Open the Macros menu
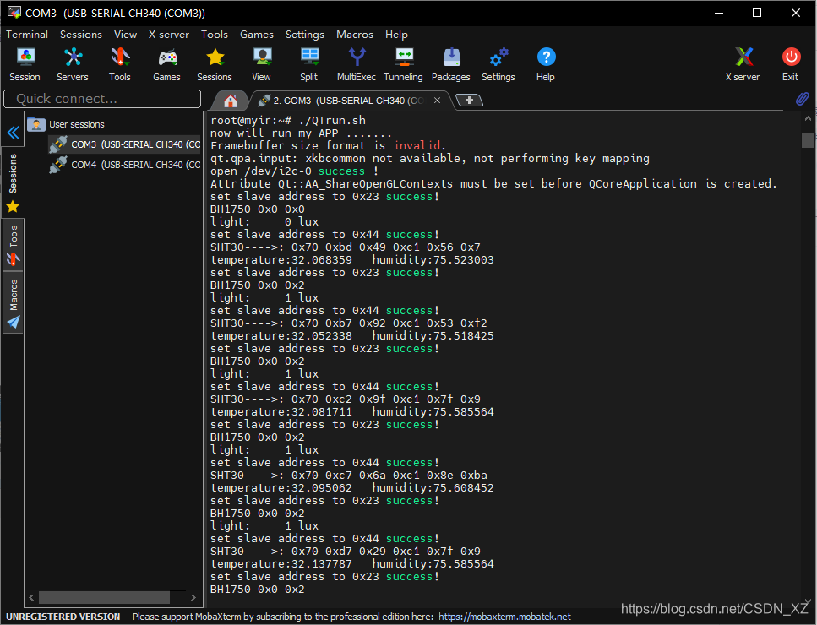 355,35
